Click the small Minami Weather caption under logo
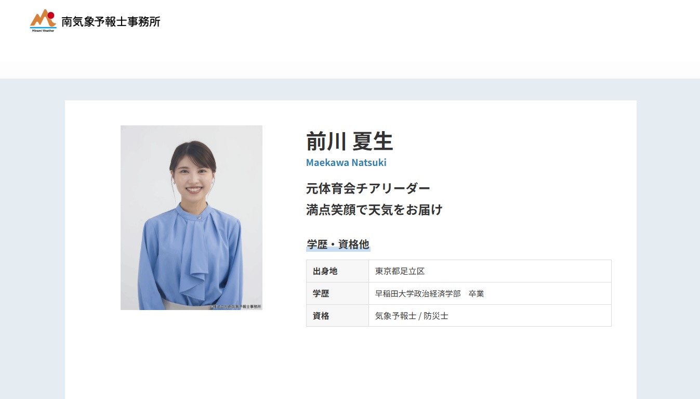The width and height of the screenshot is (700, 399). coord(43,31)
